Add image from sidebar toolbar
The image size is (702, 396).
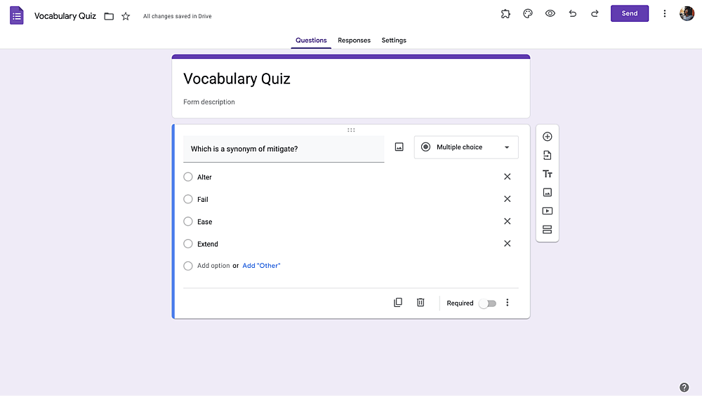tap(547, 193)
